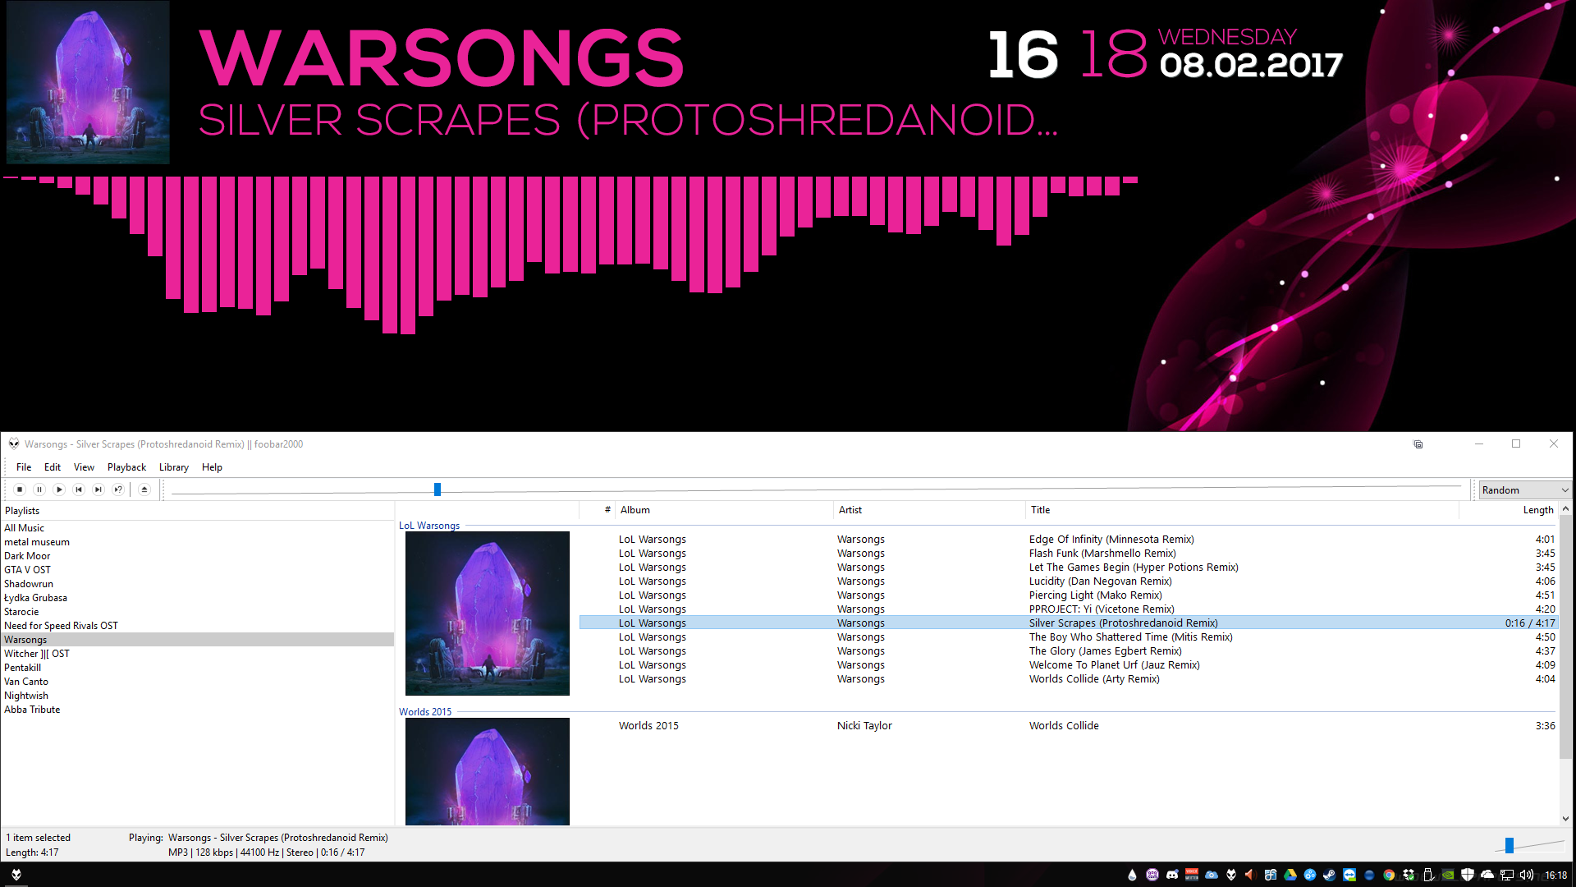Skip to the next track
1576x887 pixels.
98,489
